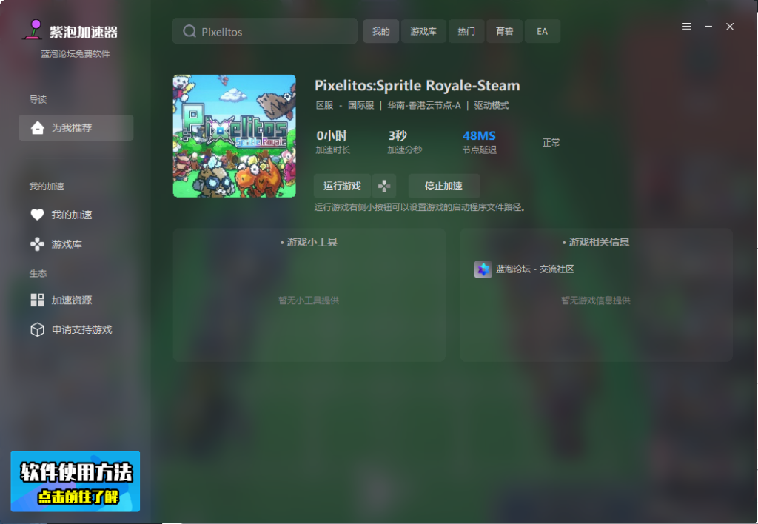Focus the Pixelitos search field
This screenshot has height=524, width=758.
[x=265, y=31]
